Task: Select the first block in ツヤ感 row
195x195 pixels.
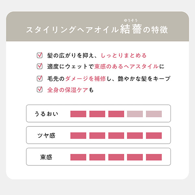Action: click(x=78, y=136)
